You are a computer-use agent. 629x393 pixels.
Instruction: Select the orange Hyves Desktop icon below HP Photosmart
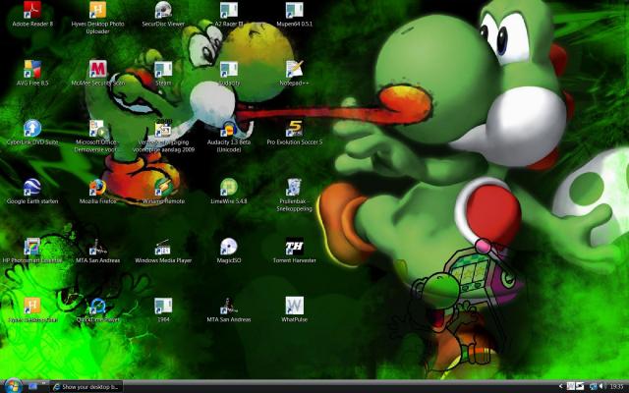32,306
